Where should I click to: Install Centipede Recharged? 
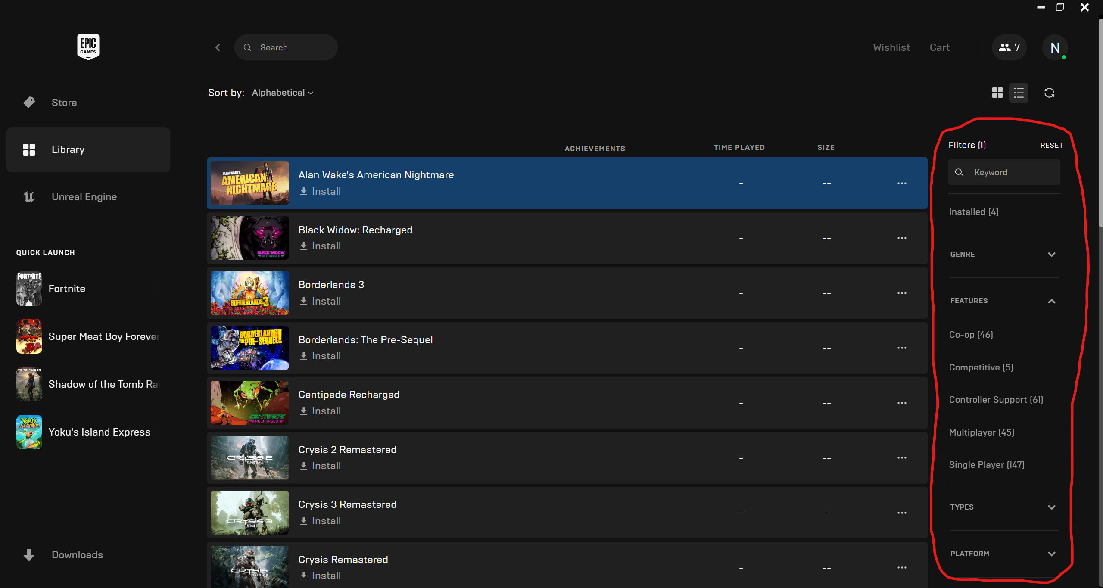tap(321, 411)
